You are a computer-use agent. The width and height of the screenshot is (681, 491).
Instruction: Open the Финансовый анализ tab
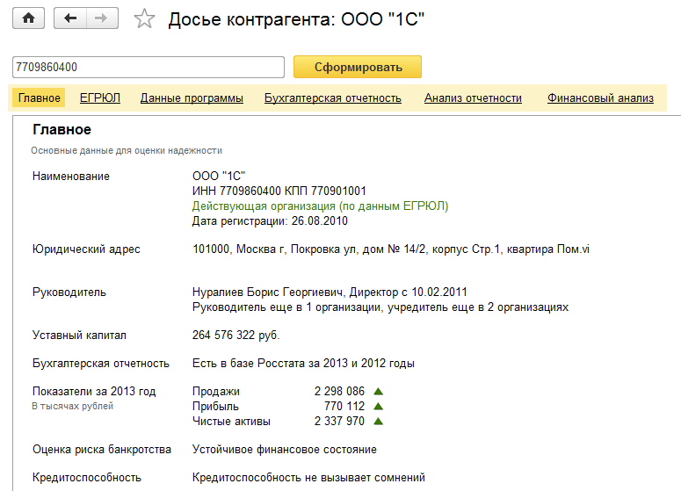coord(600,97)
